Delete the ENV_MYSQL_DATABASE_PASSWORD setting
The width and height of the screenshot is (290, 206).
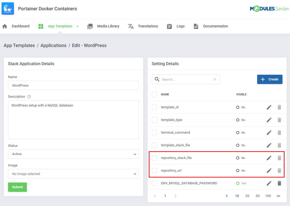279,183
